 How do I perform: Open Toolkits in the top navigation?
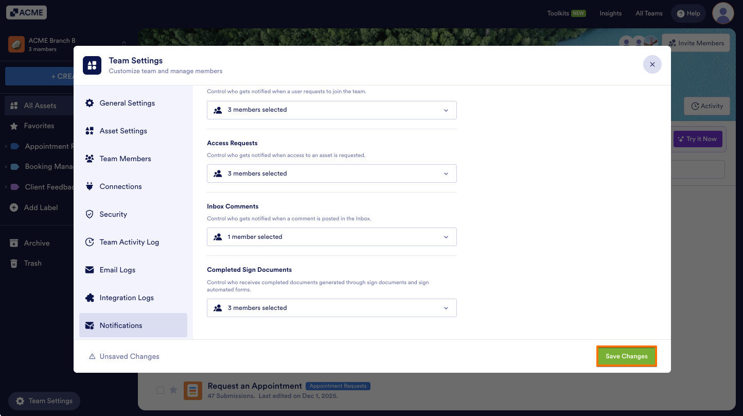coord(567,13)
